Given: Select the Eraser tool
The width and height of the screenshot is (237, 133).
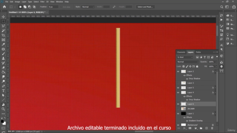Looking at the screenshot, I should [3, 68].
